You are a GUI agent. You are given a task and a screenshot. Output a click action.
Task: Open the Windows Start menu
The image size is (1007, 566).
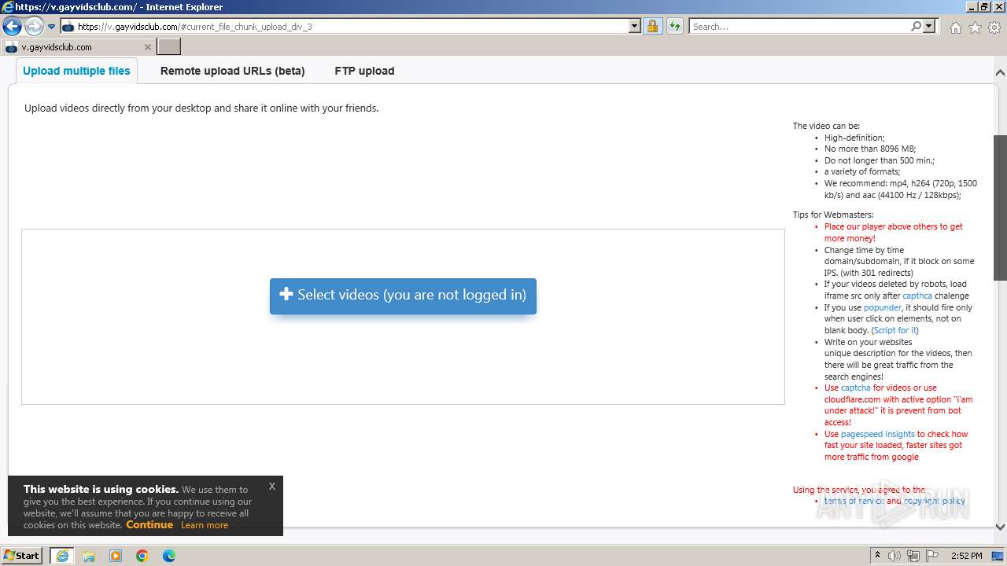21,555
